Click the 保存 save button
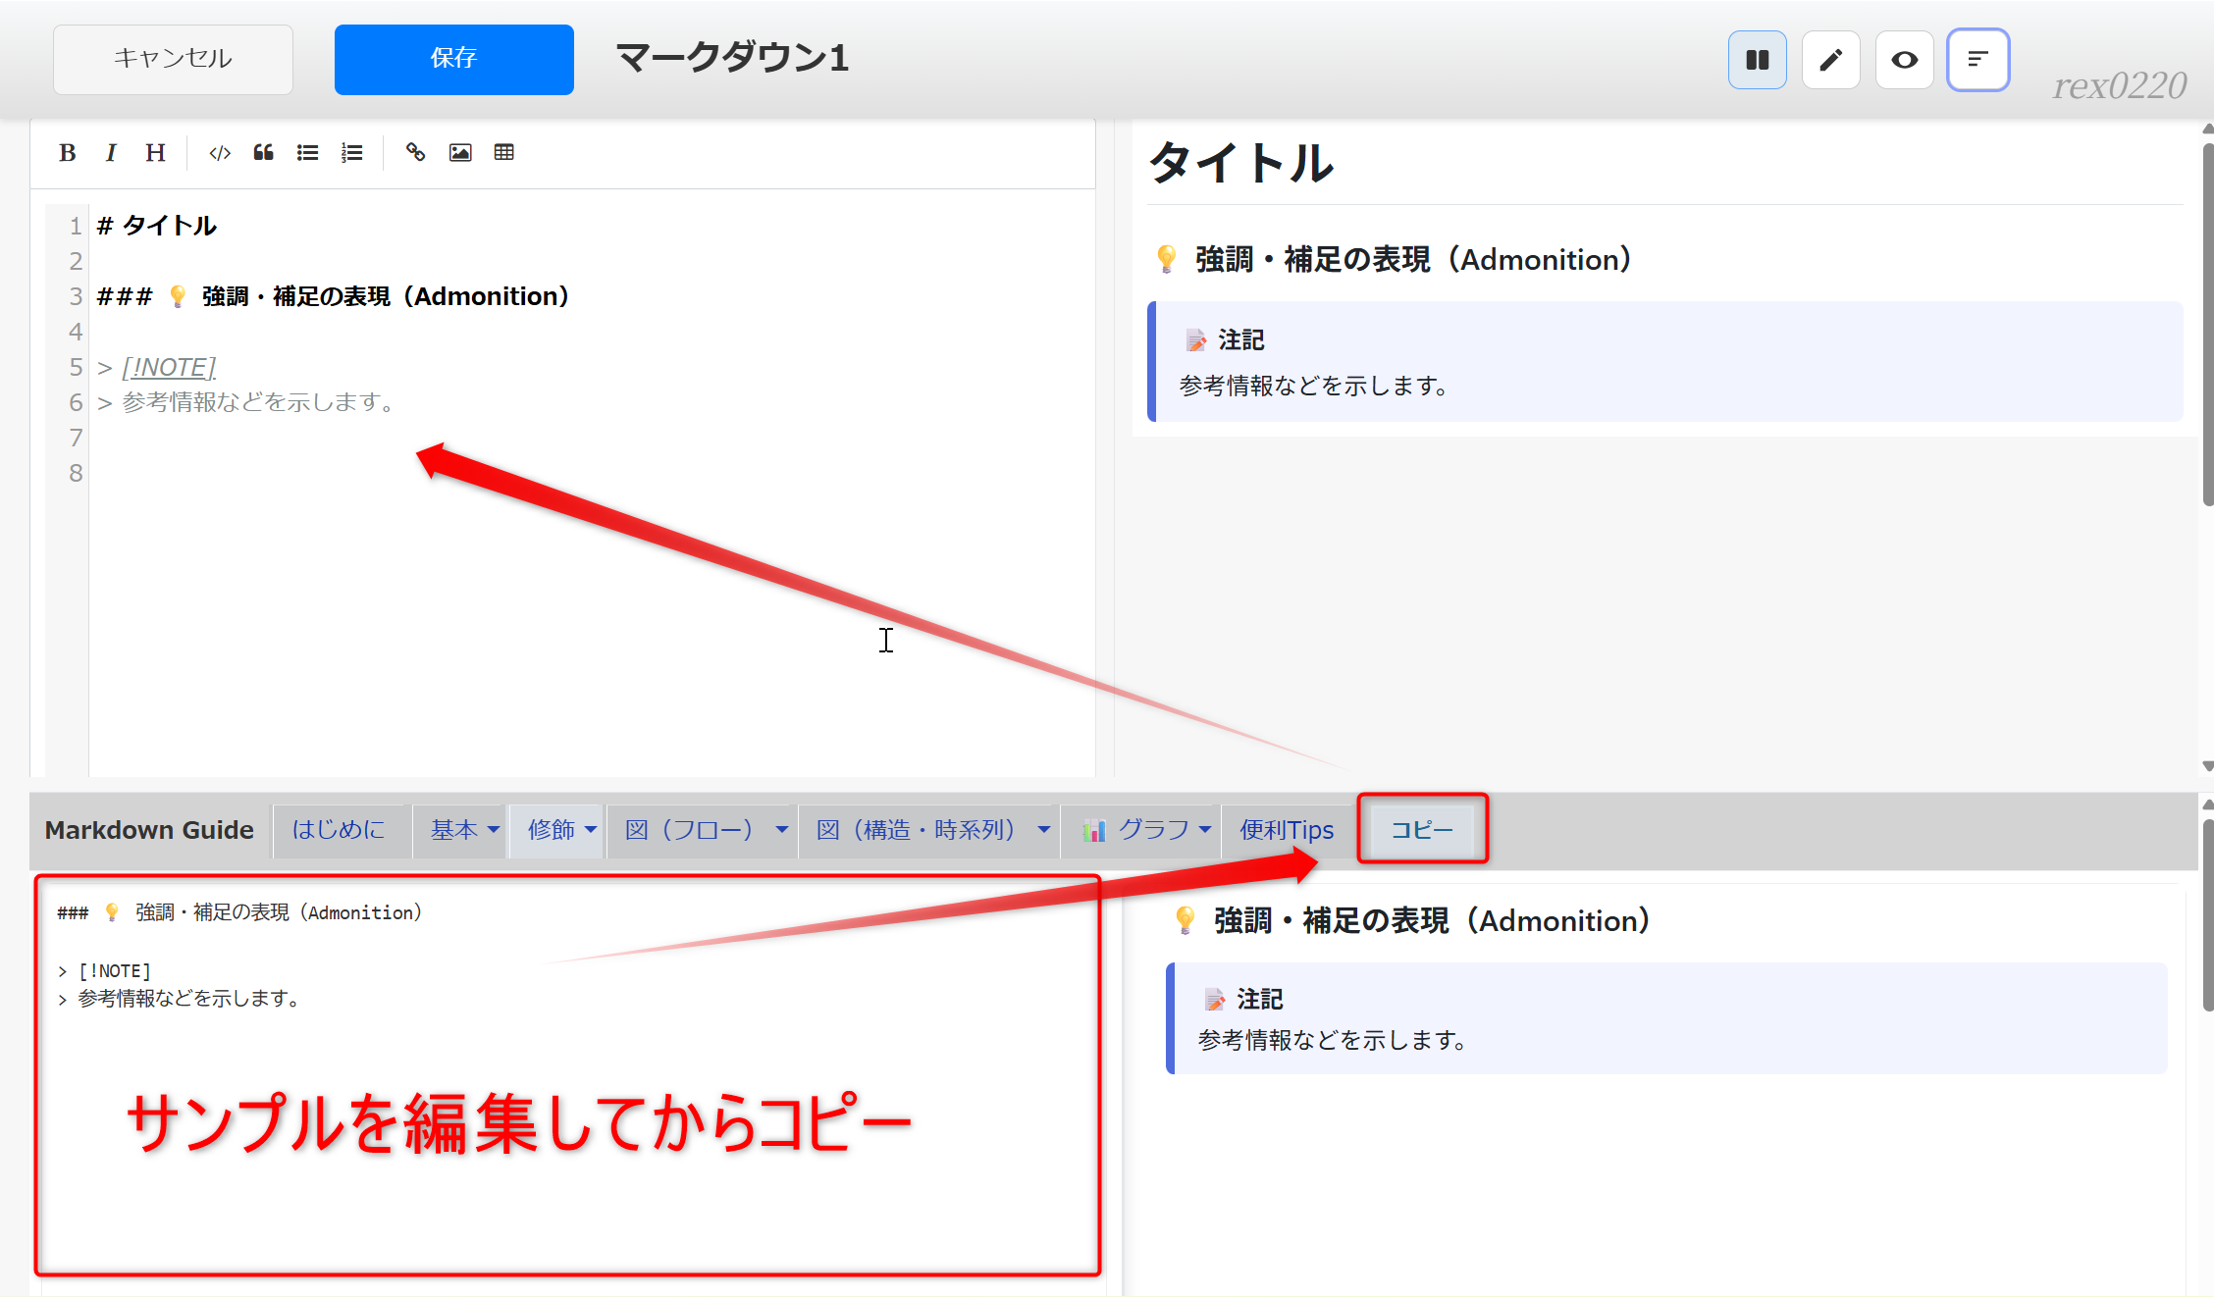Image resolution: width=2214 pixels, height=1297 pixels. [x=453, y=59]
